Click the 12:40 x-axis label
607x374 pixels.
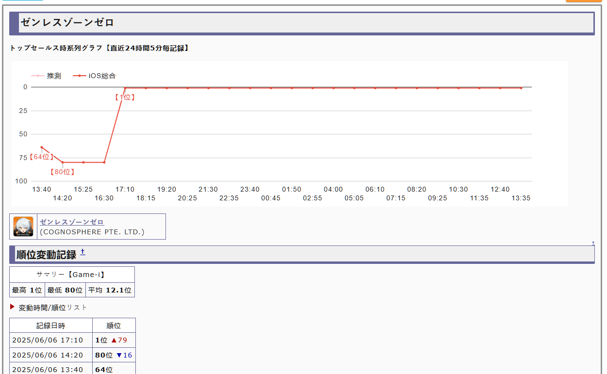[x=500, y=189]
